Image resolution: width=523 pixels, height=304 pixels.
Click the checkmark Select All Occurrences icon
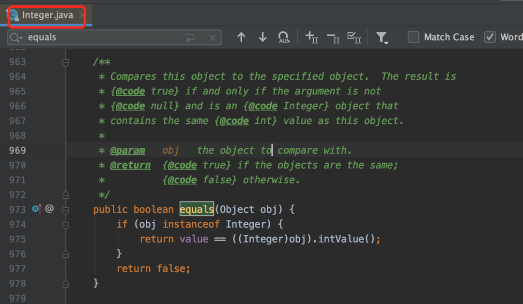point(354,37)
